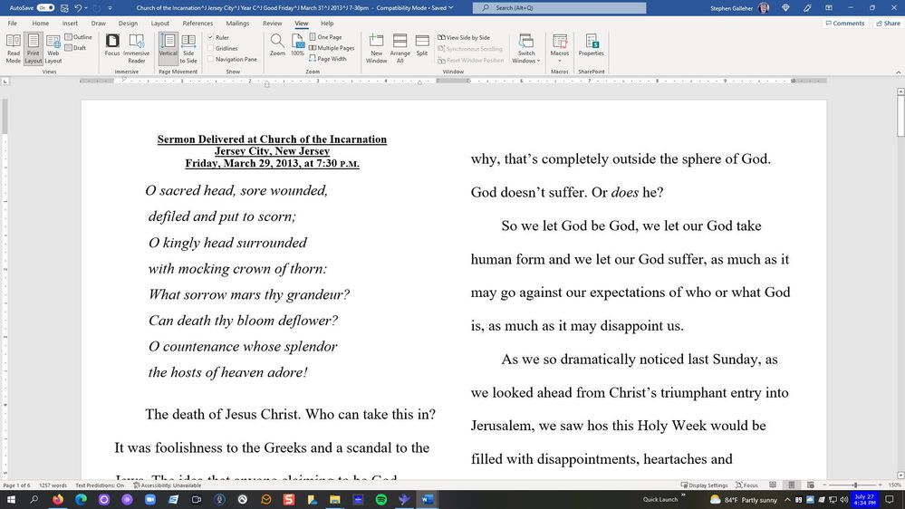Open a New Window of the document

[377, 47]
